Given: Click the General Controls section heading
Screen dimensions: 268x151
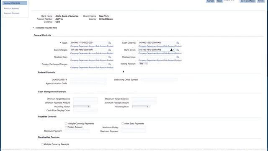Looking at the screenshot, I should (42, 35).
